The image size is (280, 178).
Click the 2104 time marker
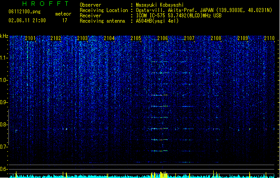[109, 38]
